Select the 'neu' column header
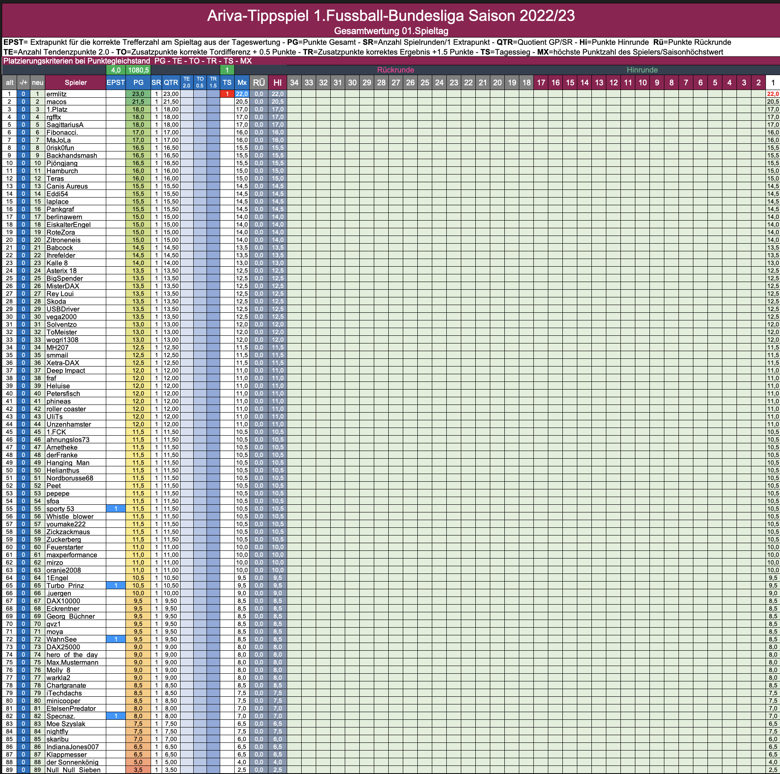 coord(38,82)
